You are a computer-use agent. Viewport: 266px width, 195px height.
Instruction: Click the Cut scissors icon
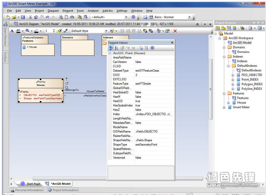[30, 17]
